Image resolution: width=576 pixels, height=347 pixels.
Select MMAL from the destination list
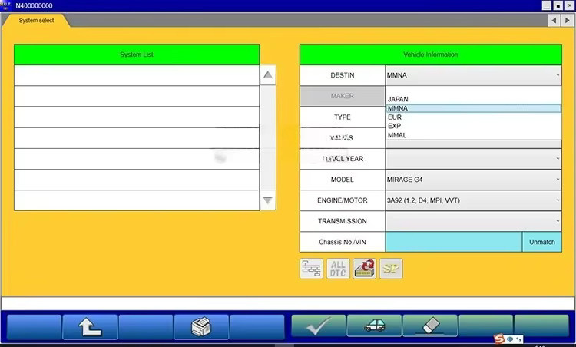click(474, 135)
